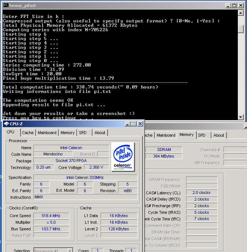The height and width of the screenshot is (252, 247).
Task: Click console scrollbar down arrow
Action: pos(240,117)
